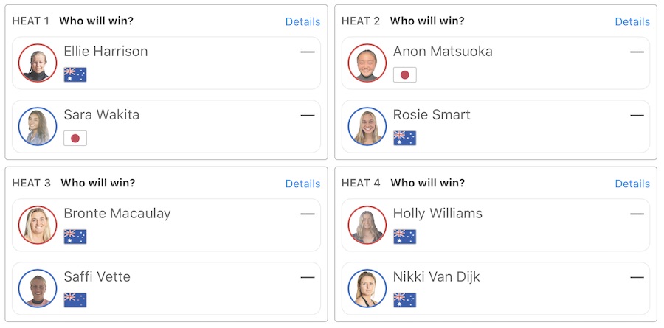
Task: Click Rosie Smart's avatar
Action: click(367, 127)
